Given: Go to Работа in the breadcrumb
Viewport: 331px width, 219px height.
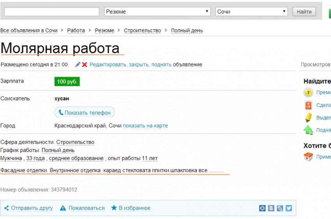Looking at the screenshot, I should 76,30.
